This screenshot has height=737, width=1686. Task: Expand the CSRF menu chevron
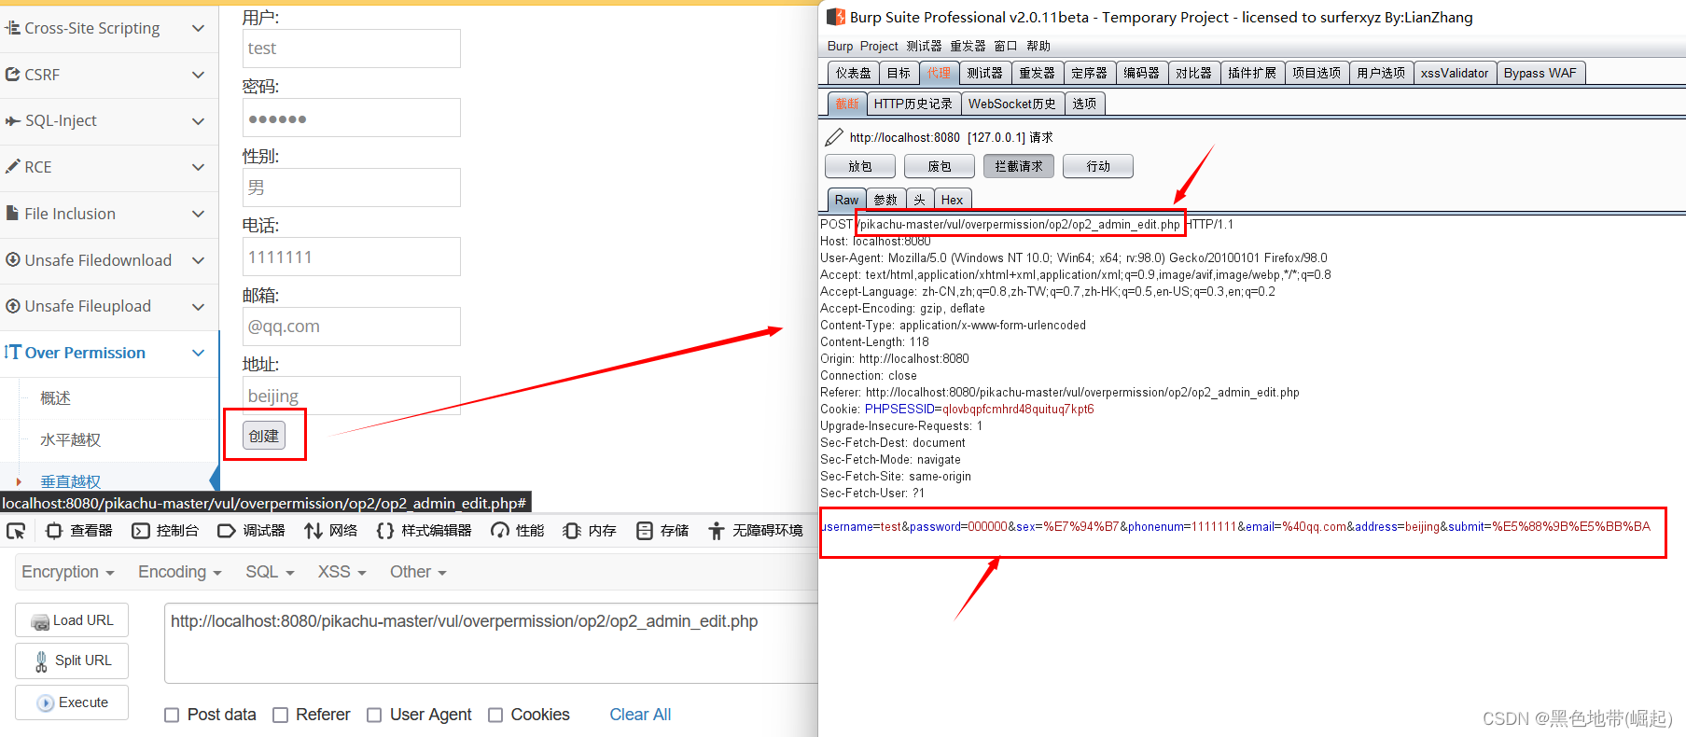coord(198,75)
